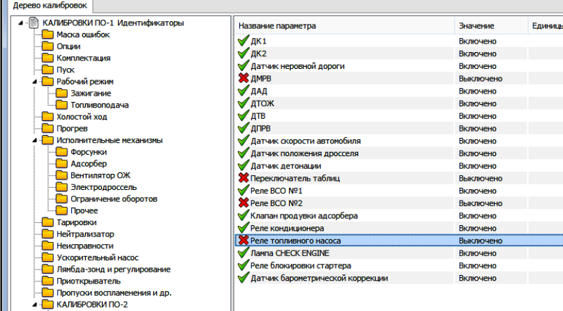The image size is (563, 311).
Task: Click the green checkmark icon beside ДК1
Action: click(x=244, y=41)
